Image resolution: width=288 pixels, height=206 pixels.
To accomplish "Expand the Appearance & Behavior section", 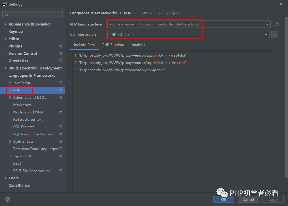I will 5,24.
